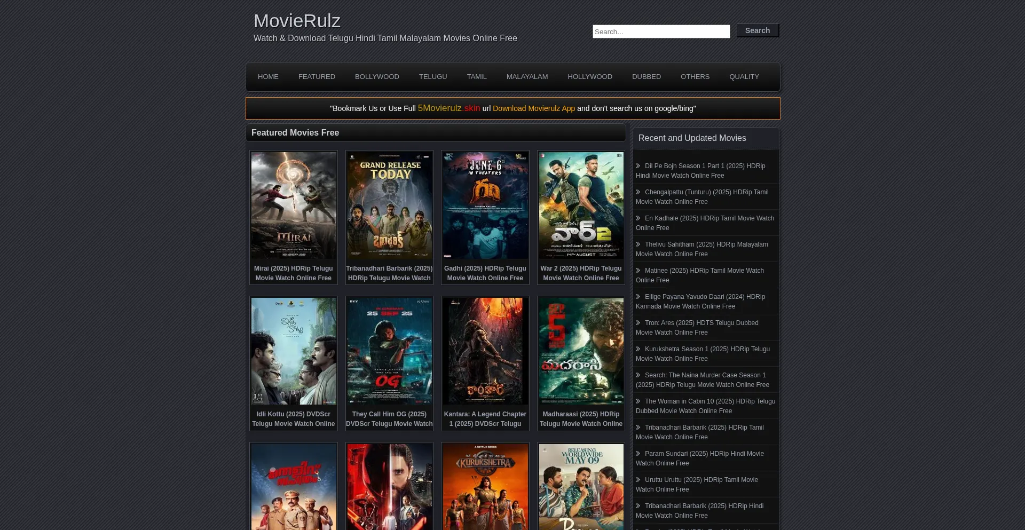Click the MovieRulz site title
This screenshot has height=530, width=1025.
(297, 21)
